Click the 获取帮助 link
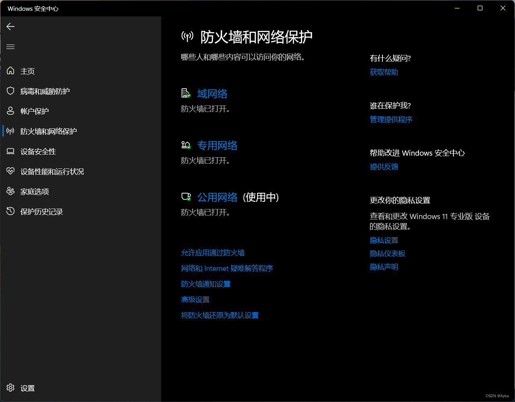Image resolution: width=515 pixels, height=402 pixels. (384, 72)
